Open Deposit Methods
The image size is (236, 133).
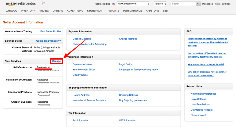(x=82, y=39)
